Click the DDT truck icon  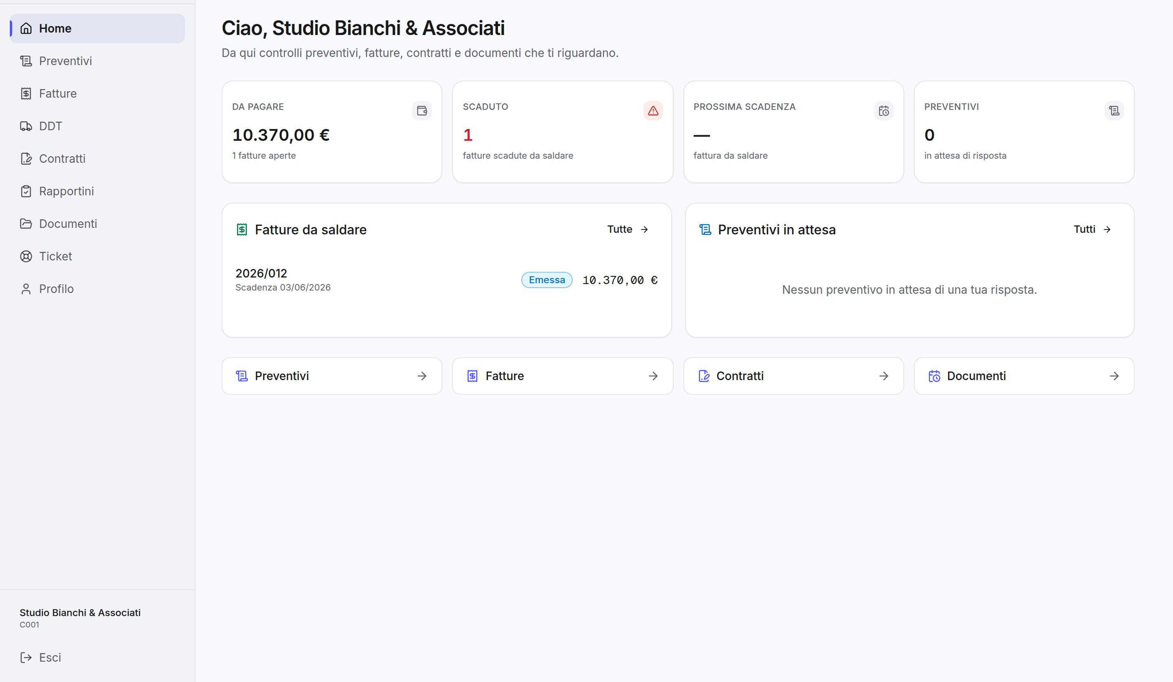26,126
